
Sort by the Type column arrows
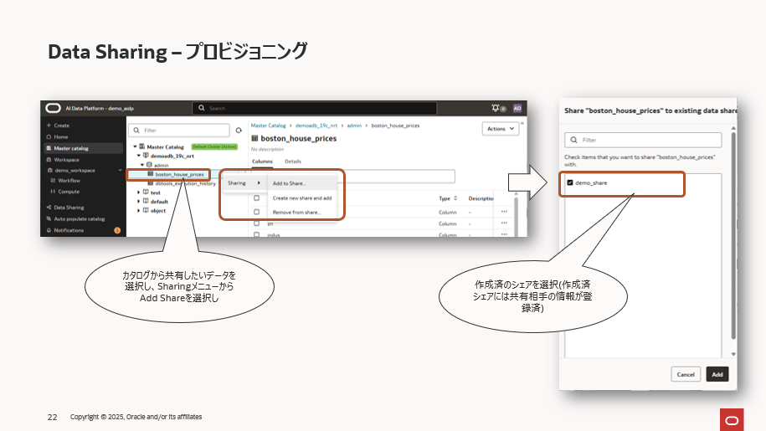click(455, 198)
